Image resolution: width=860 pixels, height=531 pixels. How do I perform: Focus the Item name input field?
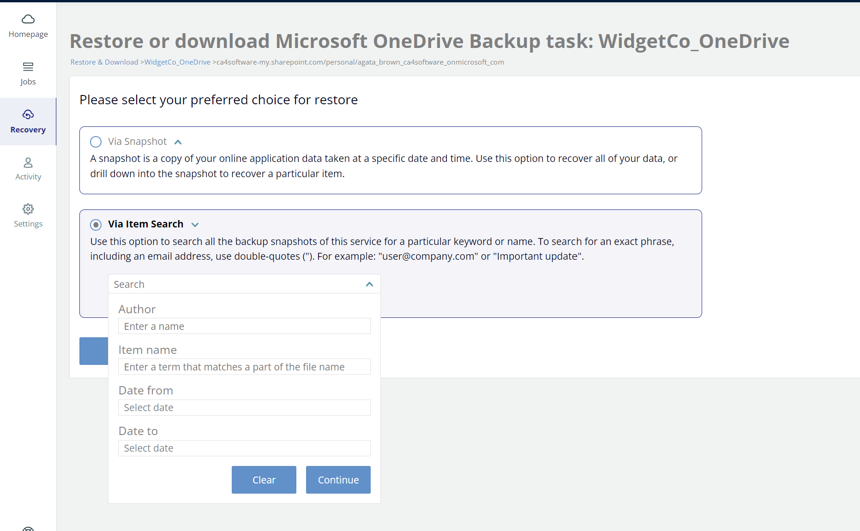[x=244, y=367]
